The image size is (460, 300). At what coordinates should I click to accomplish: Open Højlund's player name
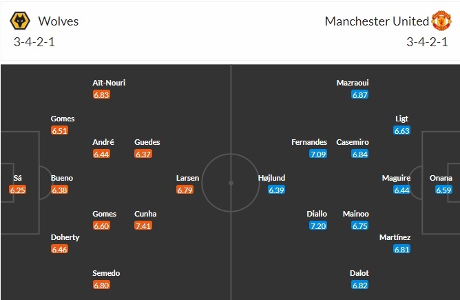tap(272, 178)
